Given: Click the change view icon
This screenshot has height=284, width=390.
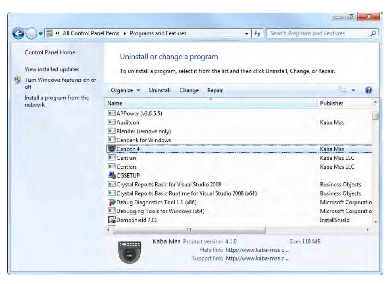Looking at the screenshot, I should (x=342, y=90).
